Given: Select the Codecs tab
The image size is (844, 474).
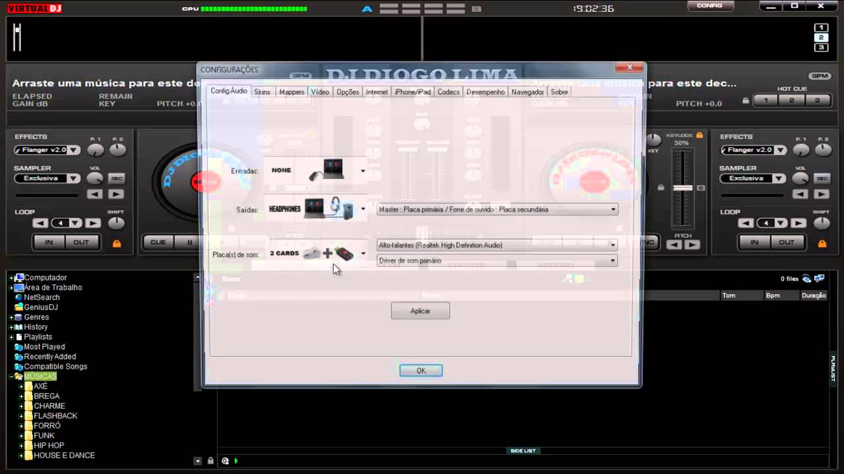Looking at the screenshot, I should (448, 92).
